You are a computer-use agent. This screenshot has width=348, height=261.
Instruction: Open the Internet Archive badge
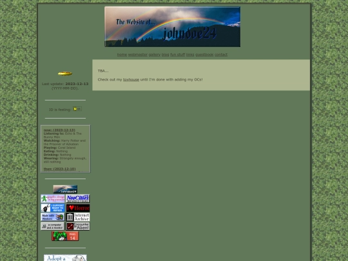coord(78,217)
